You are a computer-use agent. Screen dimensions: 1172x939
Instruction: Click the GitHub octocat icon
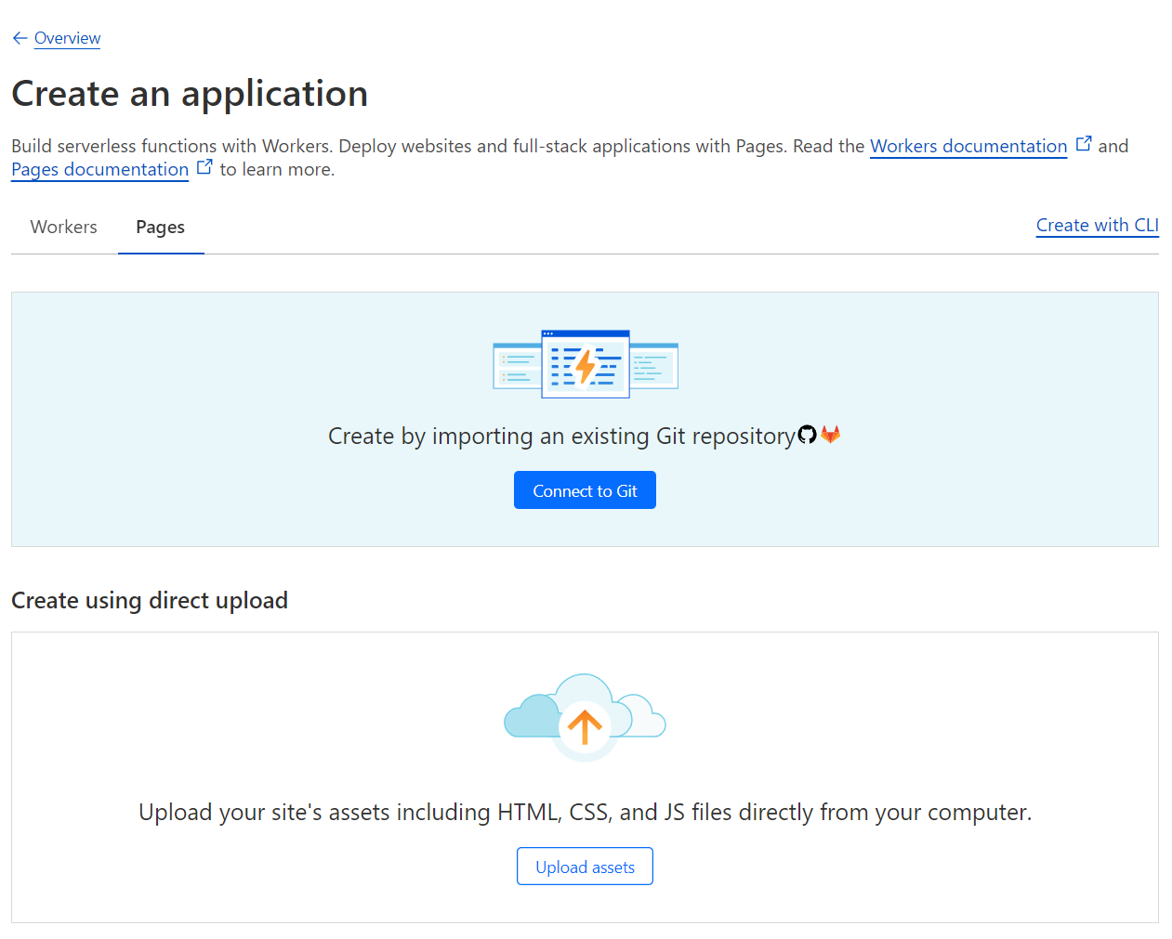coord(807,435)
